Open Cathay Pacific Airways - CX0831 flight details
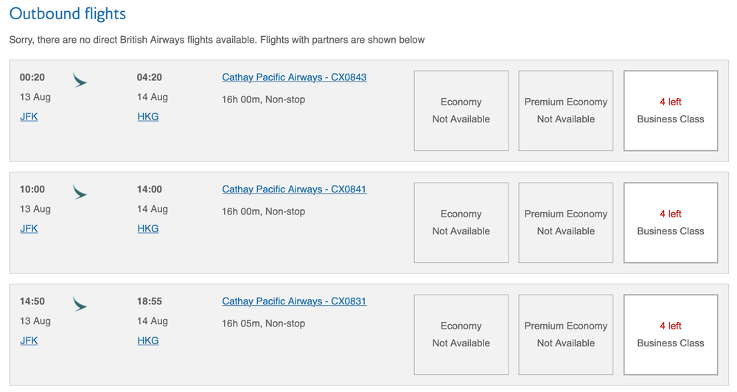 (x=294, y=301)
